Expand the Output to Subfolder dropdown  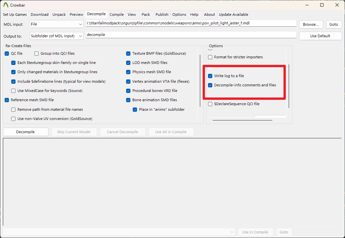tap(56, 36)
